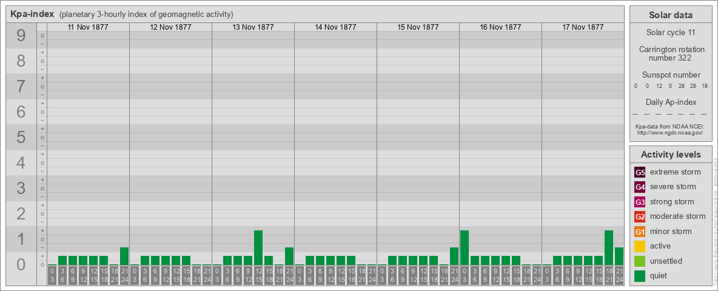Viewport: 718px width, 291px height.
Task: Click the G2 moderate storm legend badge
Action: tap(640, 216)
